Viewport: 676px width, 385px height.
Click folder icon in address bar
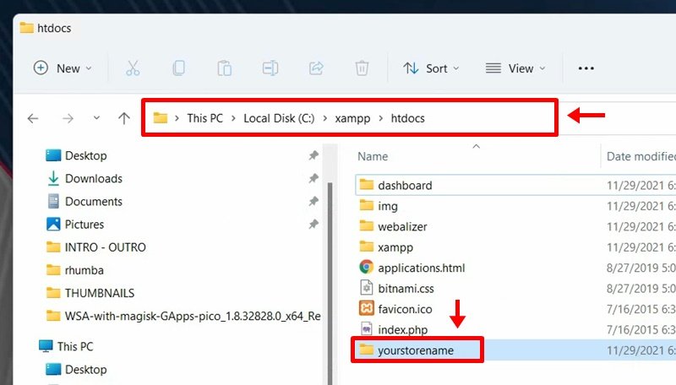[161, 117]
